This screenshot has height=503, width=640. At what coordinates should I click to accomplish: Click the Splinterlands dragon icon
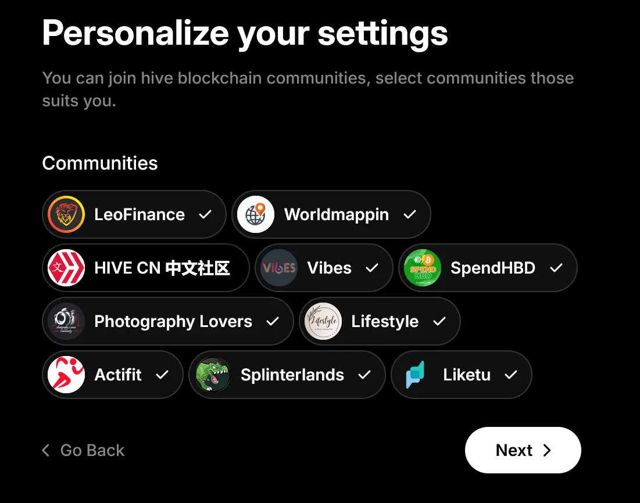pyautogui.click(x=213, y=375)
